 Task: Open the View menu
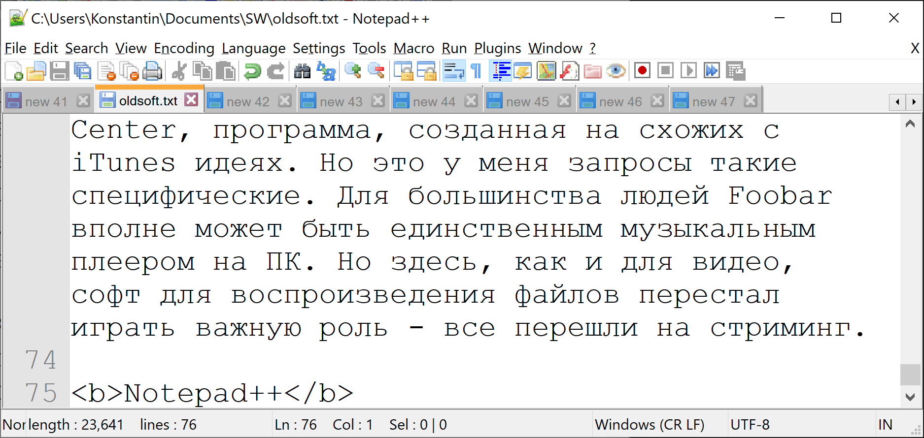click(131, 48)
